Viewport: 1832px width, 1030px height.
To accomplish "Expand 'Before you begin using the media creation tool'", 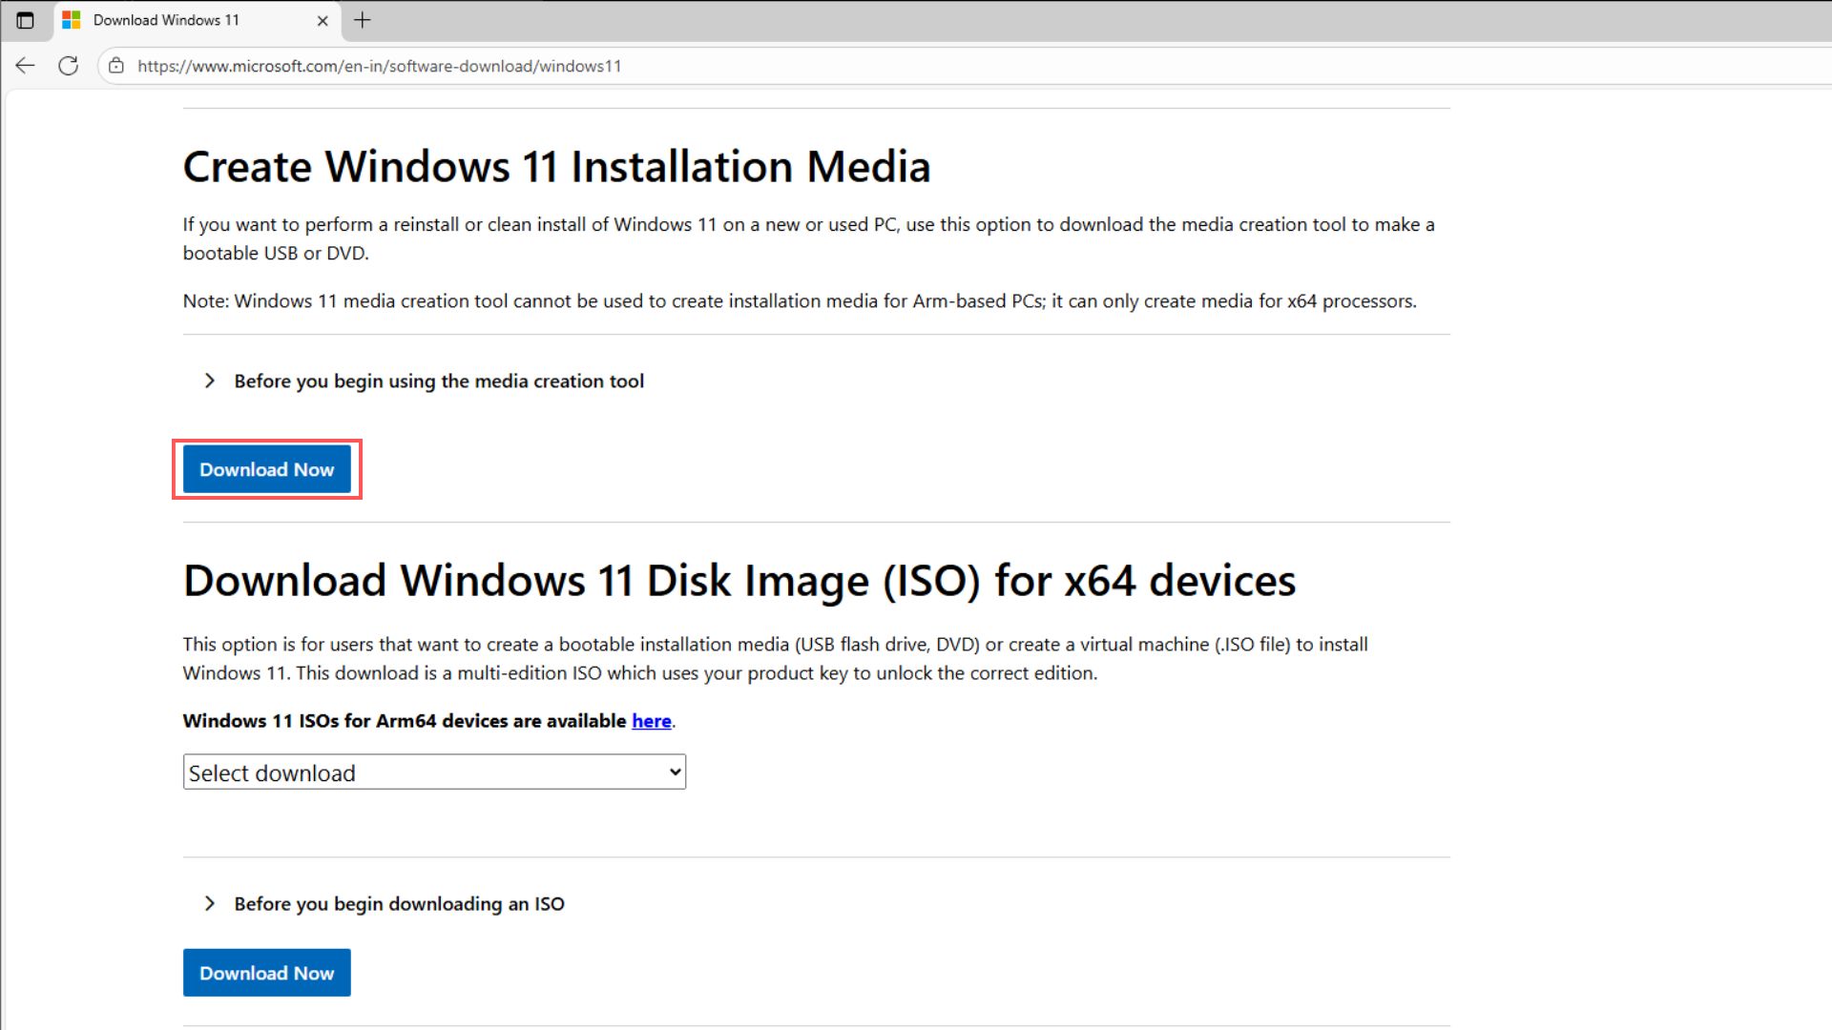I will point(438,381).
